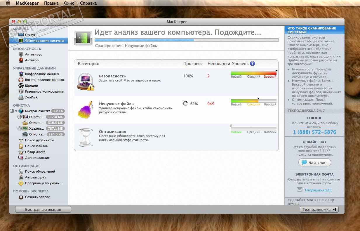Click the 61% progress value

(194, 104)
